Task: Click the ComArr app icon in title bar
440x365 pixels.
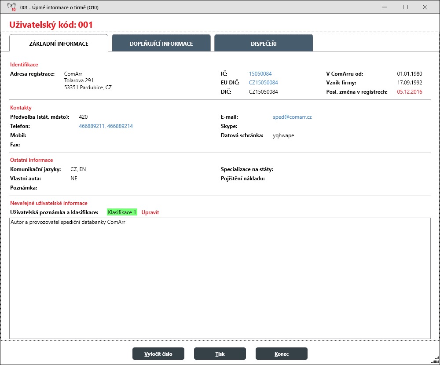Action: 11,7
